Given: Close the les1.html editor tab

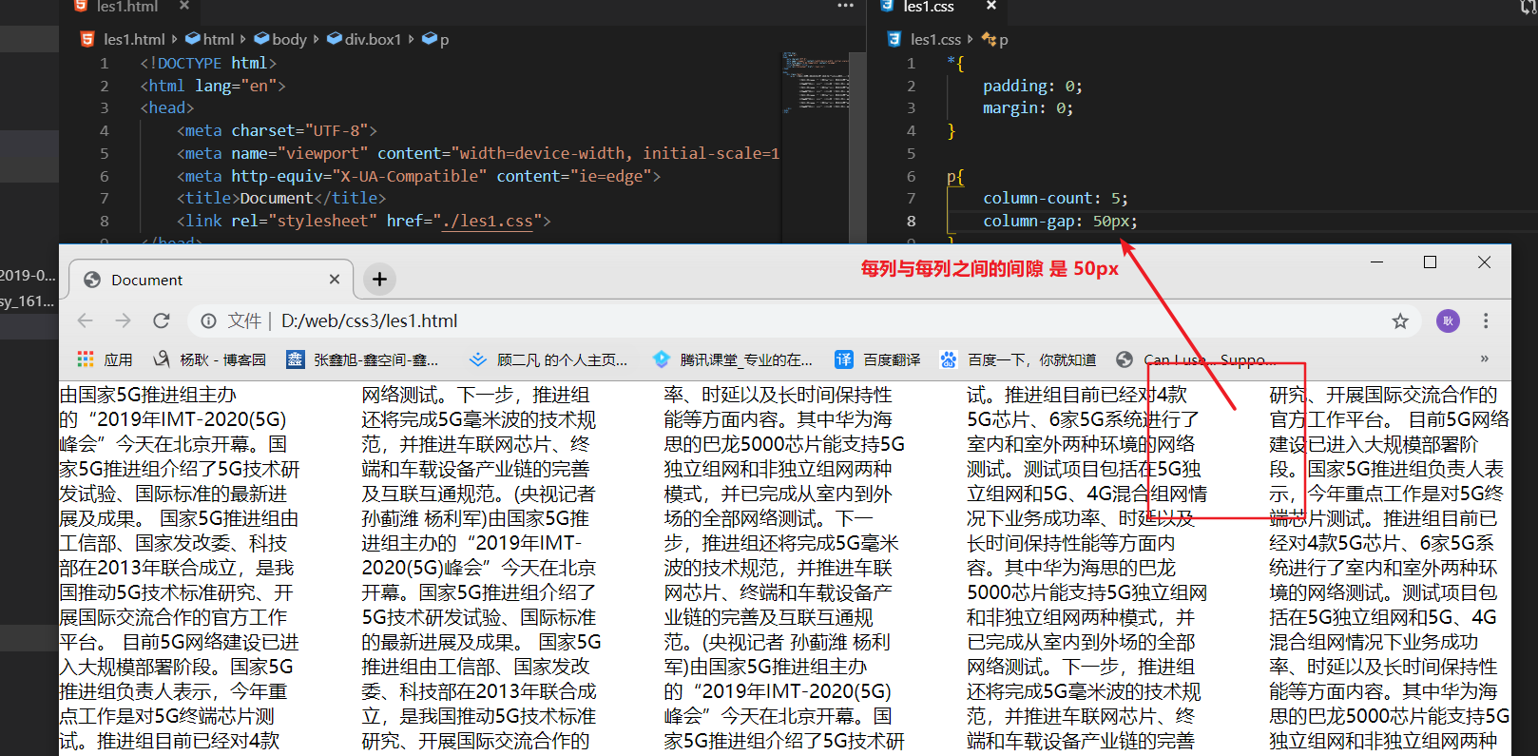Looking at the screenshot, I should point(184,6).
